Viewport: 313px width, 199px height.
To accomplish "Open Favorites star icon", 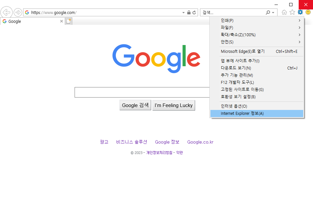I will (x=292, y=12).
